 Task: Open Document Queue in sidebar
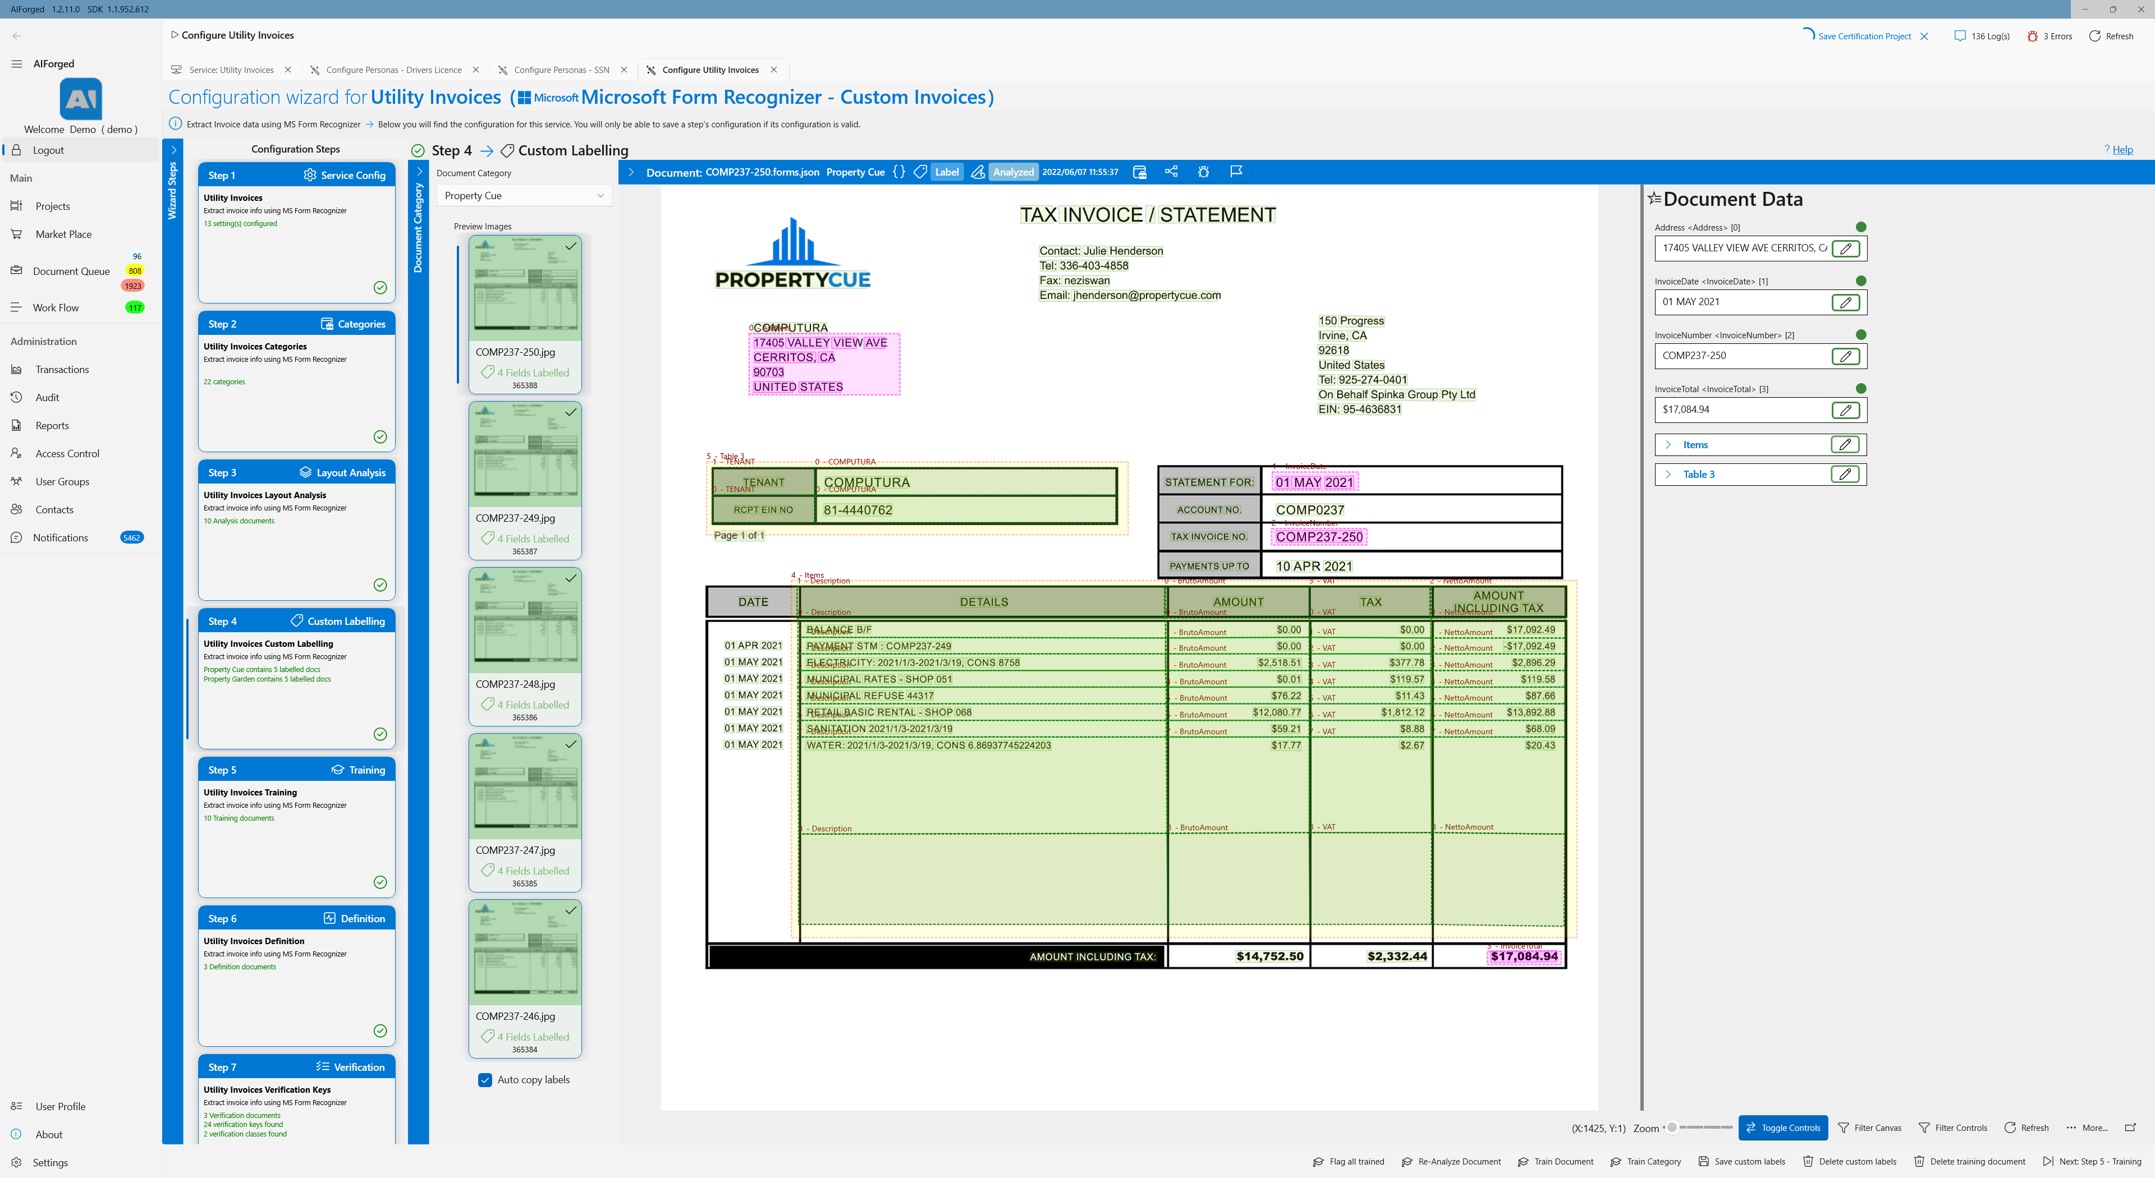71,271
